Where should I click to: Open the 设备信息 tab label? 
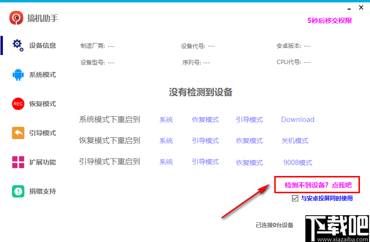(43, 45)
